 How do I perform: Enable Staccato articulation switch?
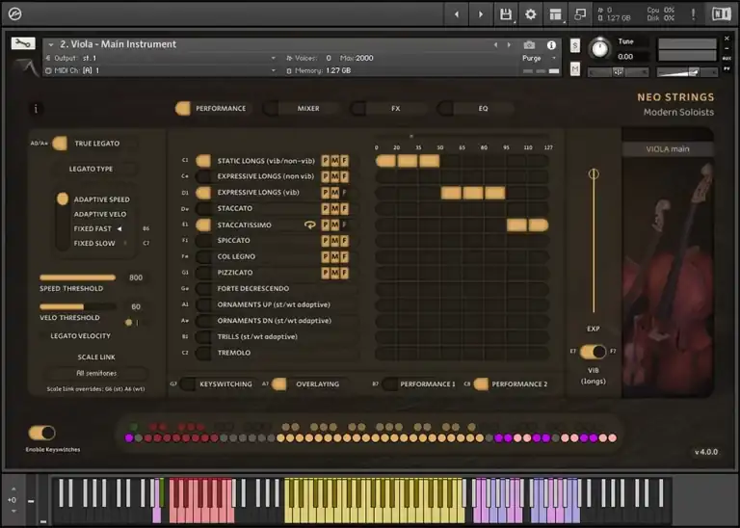click(x=203, y=208)
